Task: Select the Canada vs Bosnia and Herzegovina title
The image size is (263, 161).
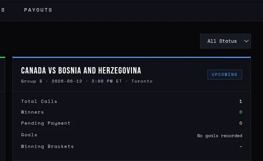Action: [81, 70]
